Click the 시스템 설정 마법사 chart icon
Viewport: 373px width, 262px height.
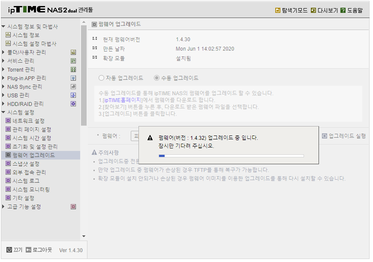point(8,44)
